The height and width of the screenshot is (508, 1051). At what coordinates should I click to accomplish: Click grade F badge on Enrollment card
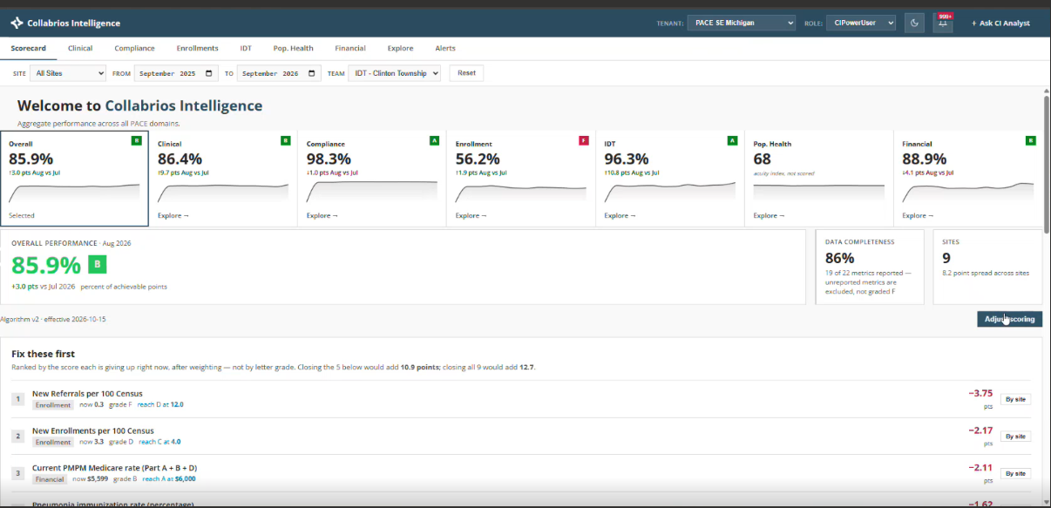(x=584, y=140)
